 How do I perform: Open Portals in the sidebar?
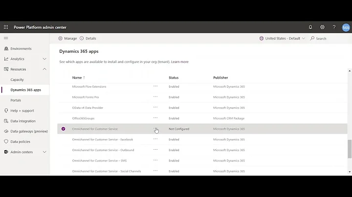click(16, 100)
